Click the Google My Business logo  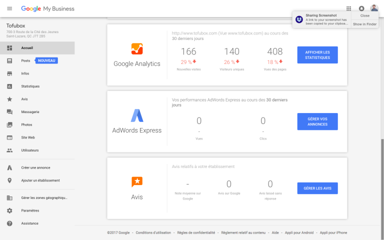click(x=48, y=8)
